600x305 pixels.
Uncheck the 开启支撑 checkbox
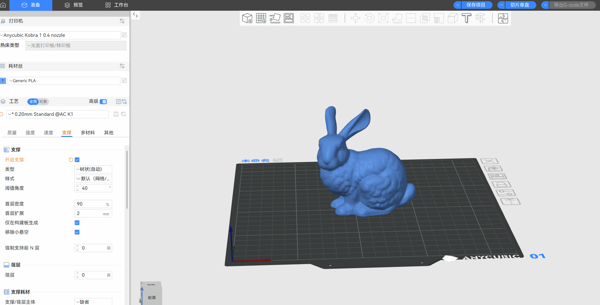click(77, 160)
